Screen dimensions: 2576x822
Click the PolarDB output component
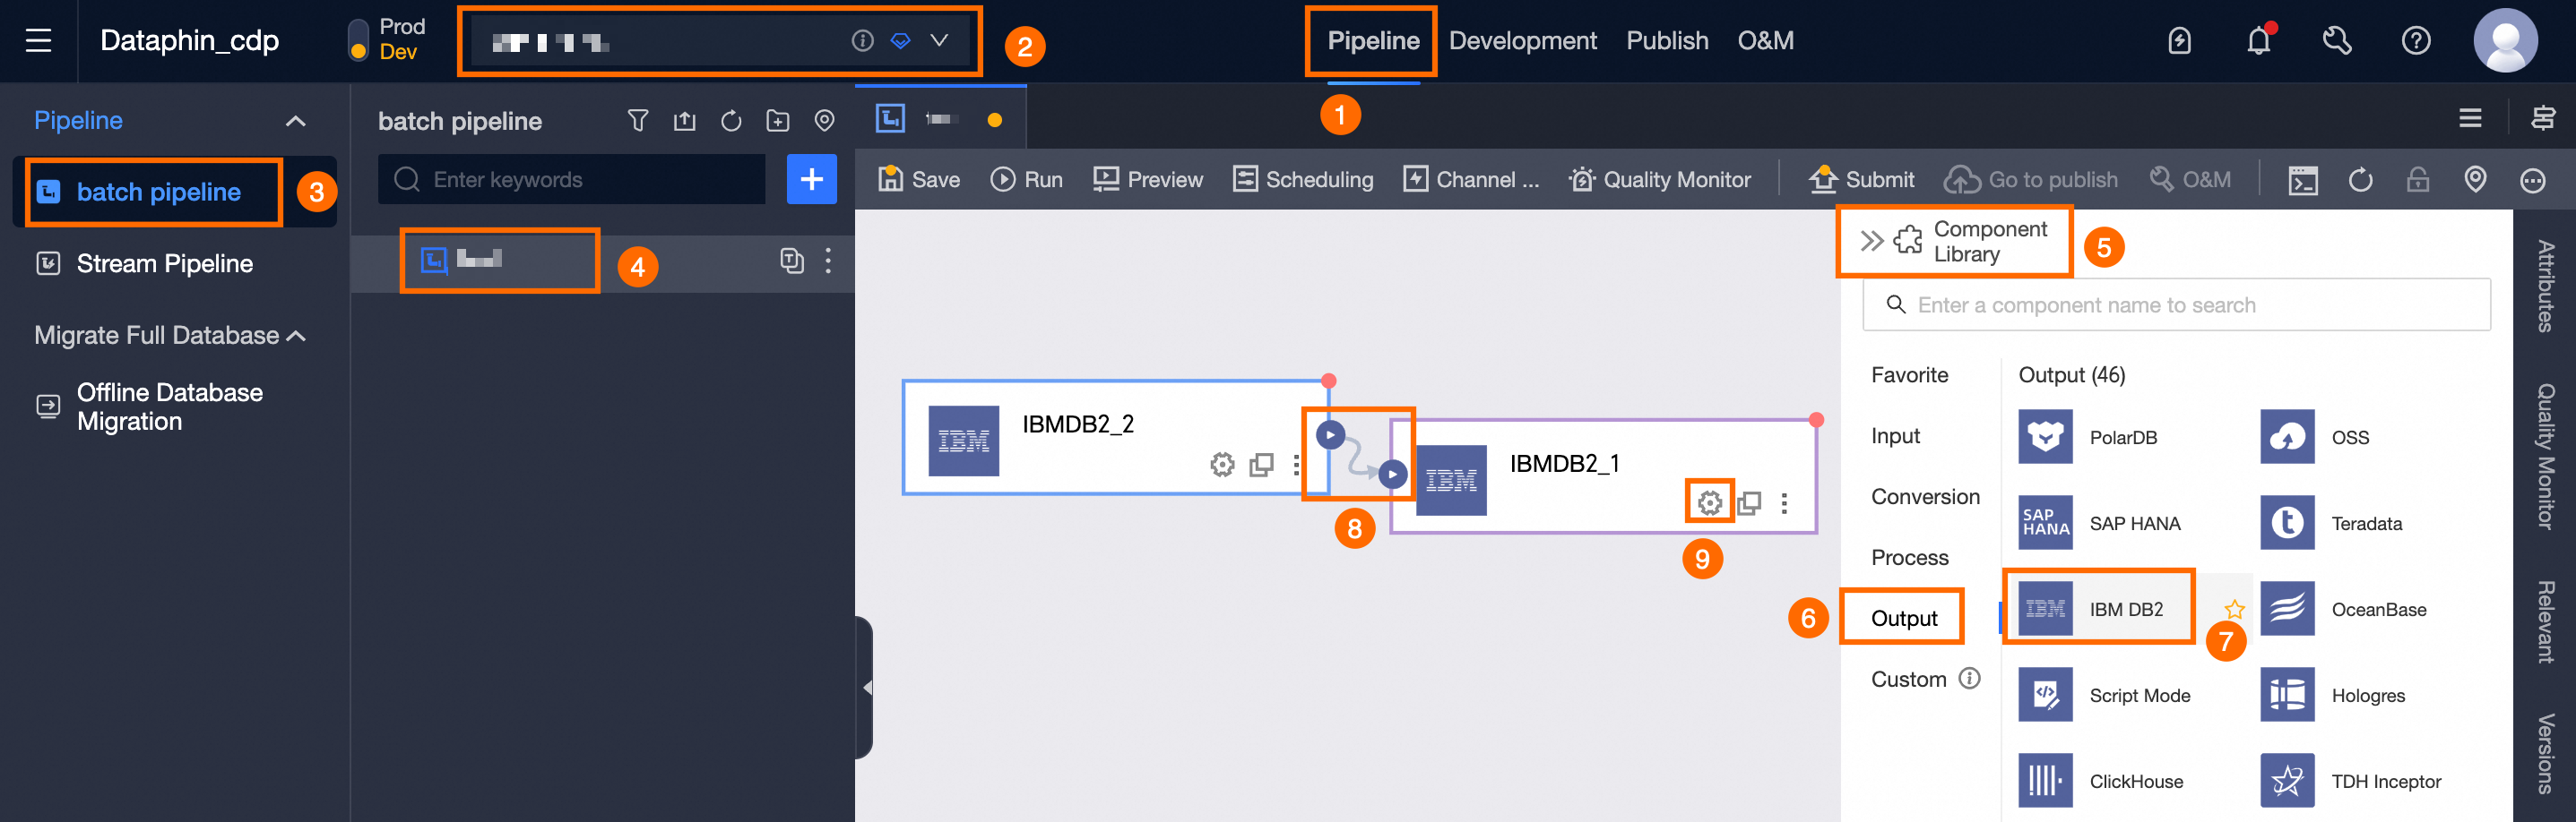point(2088,436)
